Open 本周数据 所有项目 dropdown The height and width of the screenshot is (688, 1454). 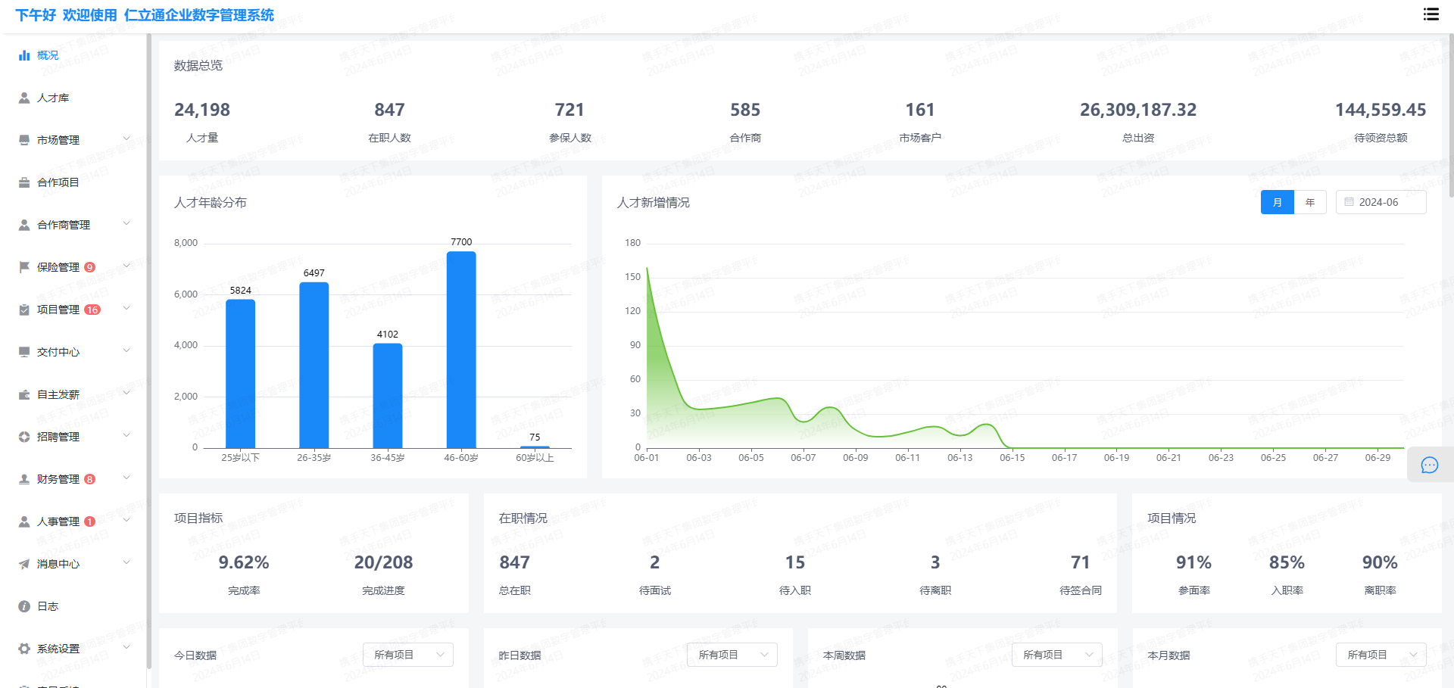pos(1056,655)
